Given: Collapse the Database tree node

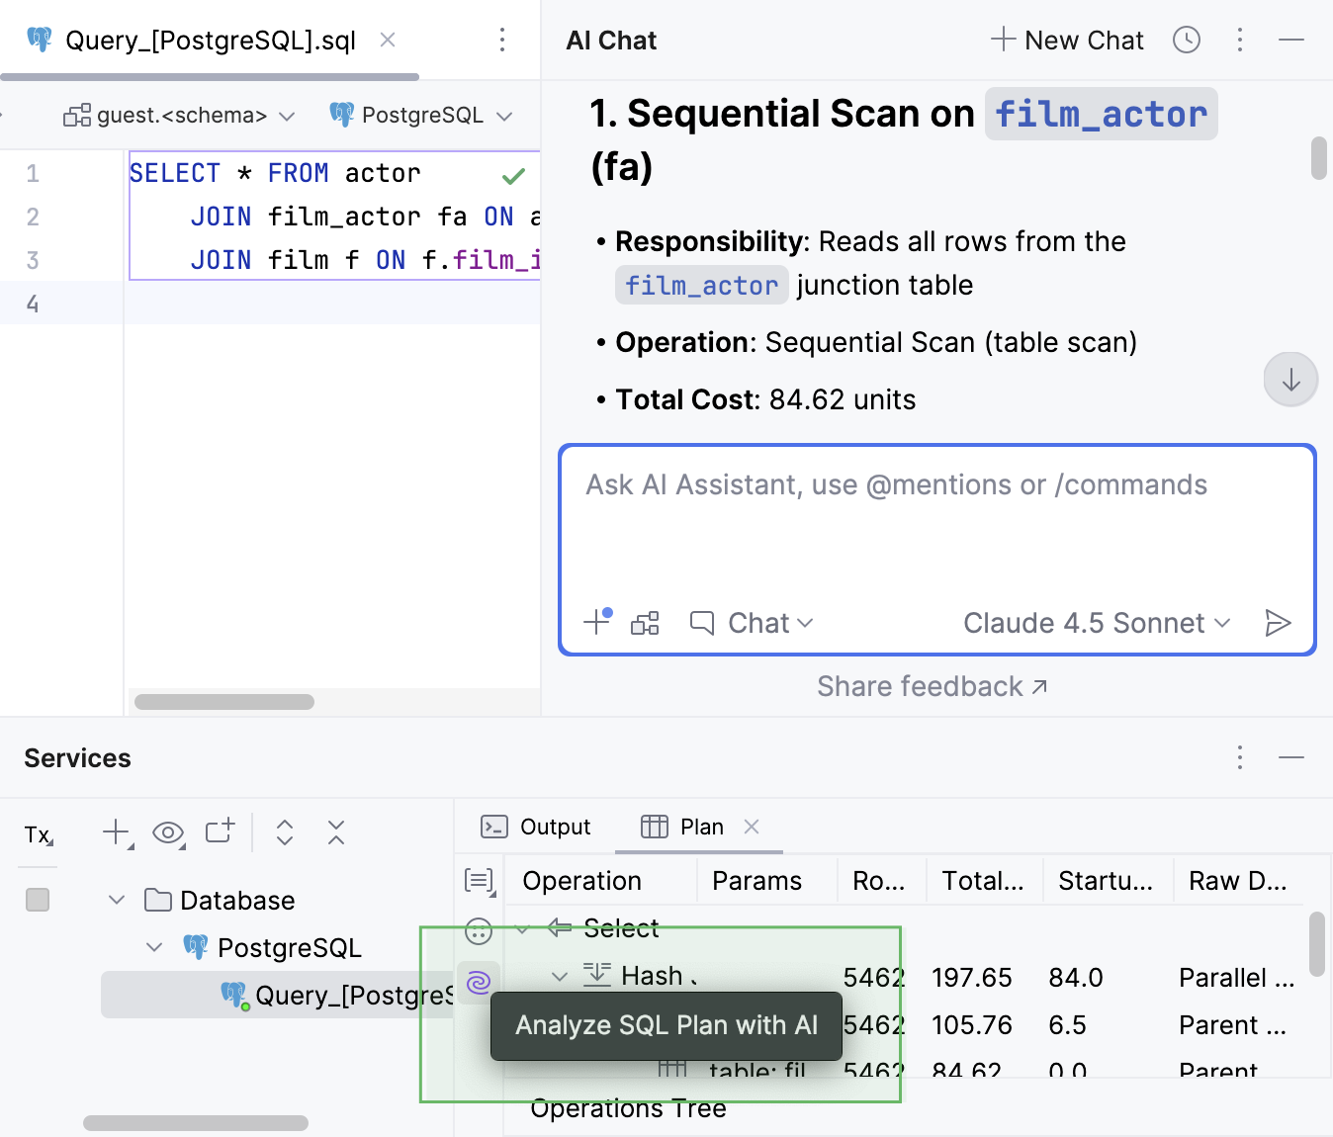Looking at the screenshot, I should point(116,900).
